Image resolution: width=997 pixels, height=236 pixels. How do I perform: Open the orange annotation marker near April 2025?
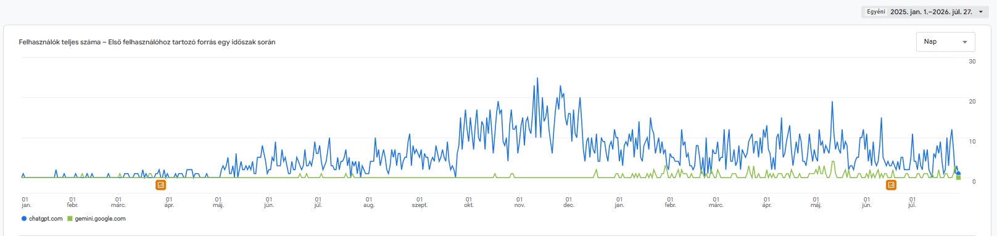point(160,185)
